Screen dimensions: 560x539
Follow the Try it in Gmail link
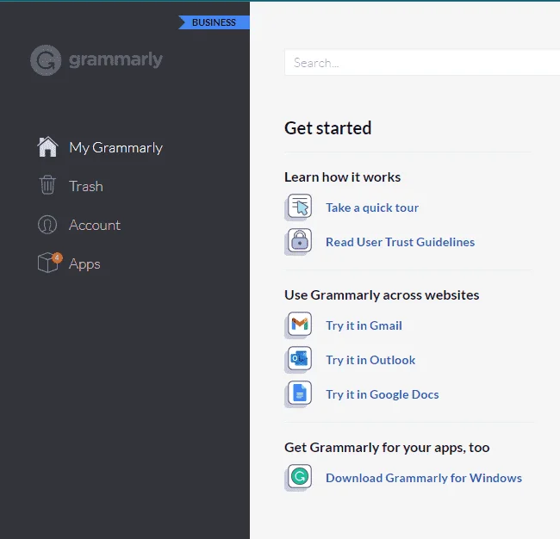(364, 325)
